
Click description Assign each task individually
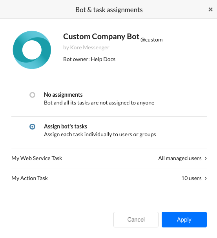100,135
